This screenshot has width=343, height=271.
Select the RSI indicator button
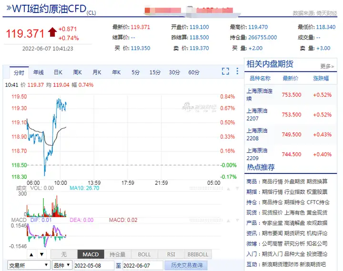click(x=171, y=254)
